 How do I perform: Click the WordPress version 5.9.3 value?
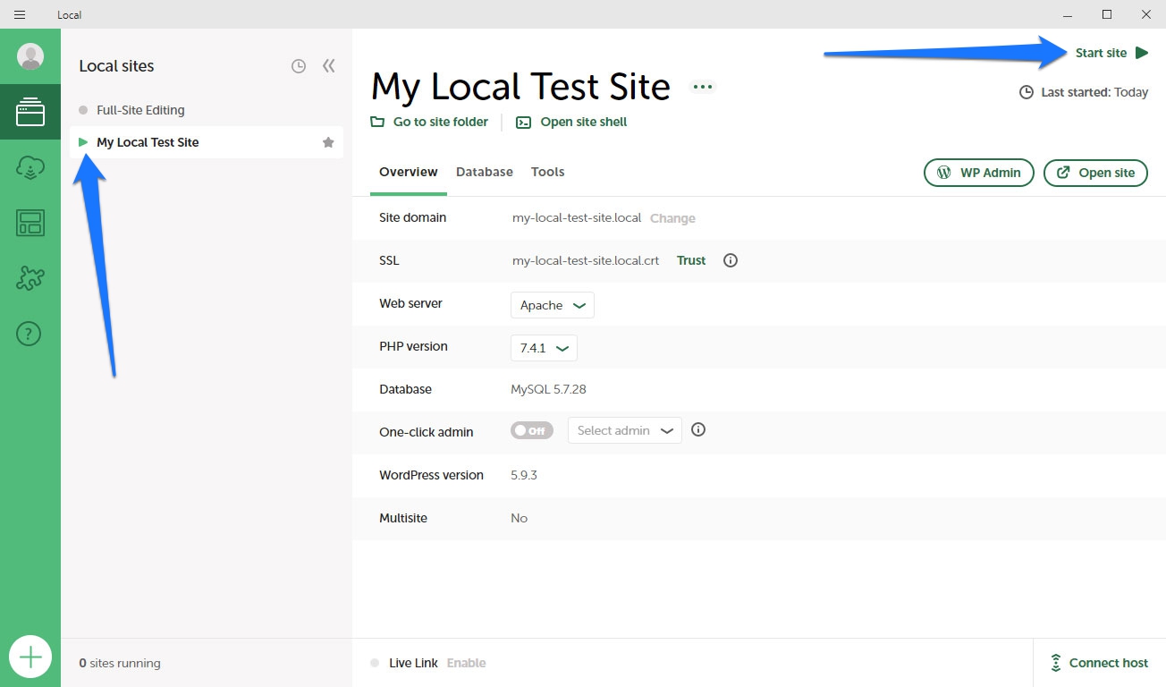pos(524,475)
